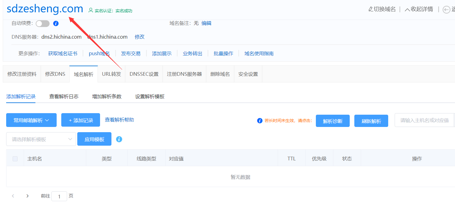Viewport: 455px width, 203px height.
Task: Expand the 请选择解析模板 dropdown
Action: click(x=41, y=139)
